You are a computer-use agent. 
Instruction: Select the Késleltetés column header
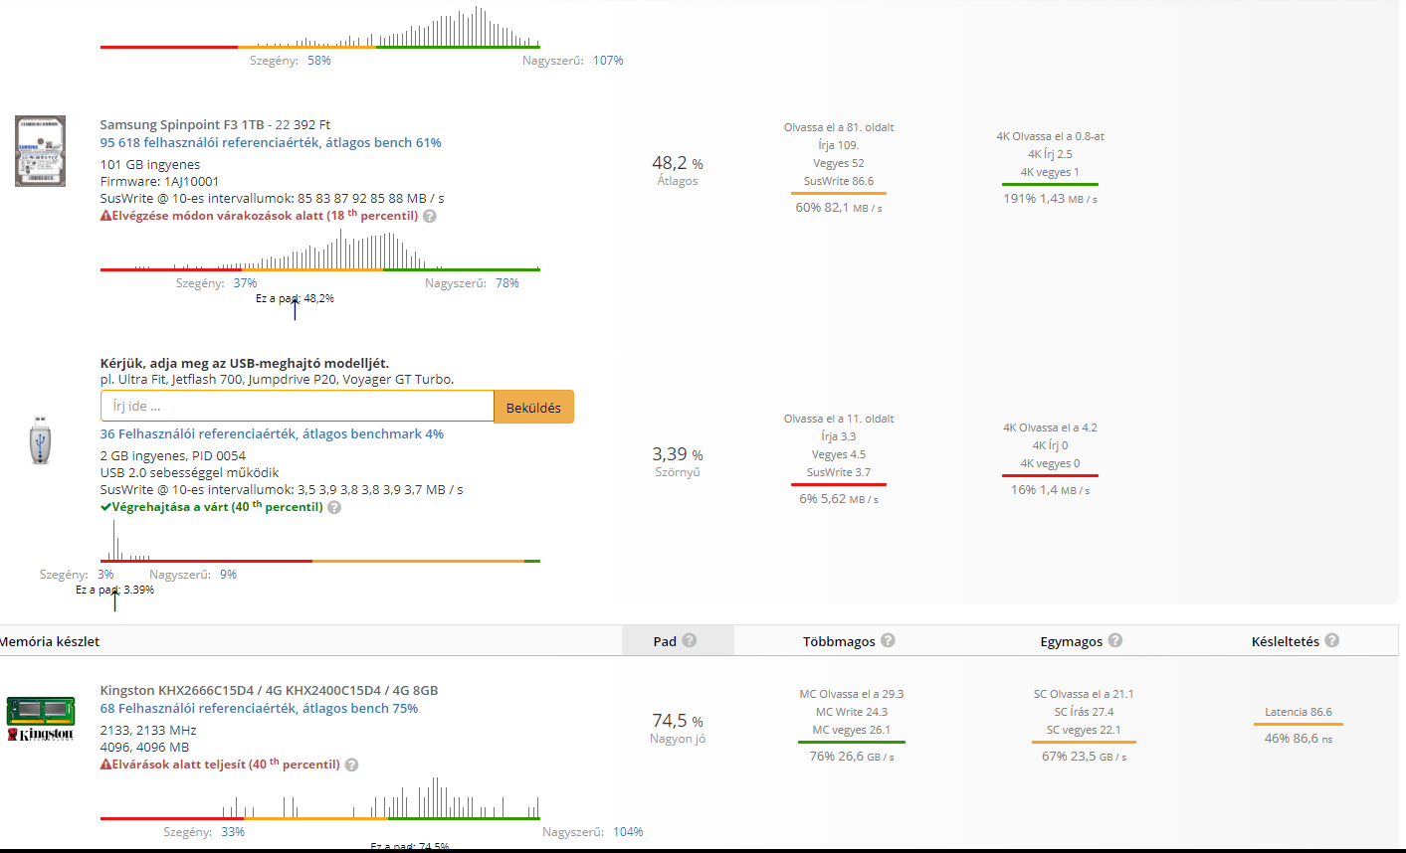pyautogui.click(x=1286, y=641)
